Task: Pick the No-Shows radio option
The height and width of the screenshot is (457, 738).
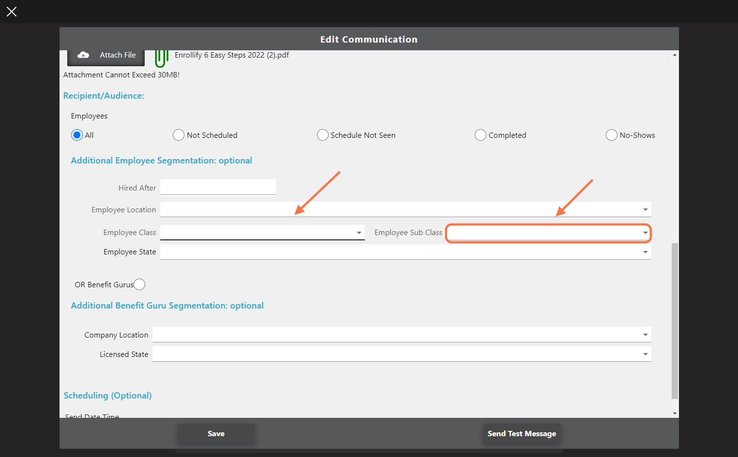Action: point(612,135)
